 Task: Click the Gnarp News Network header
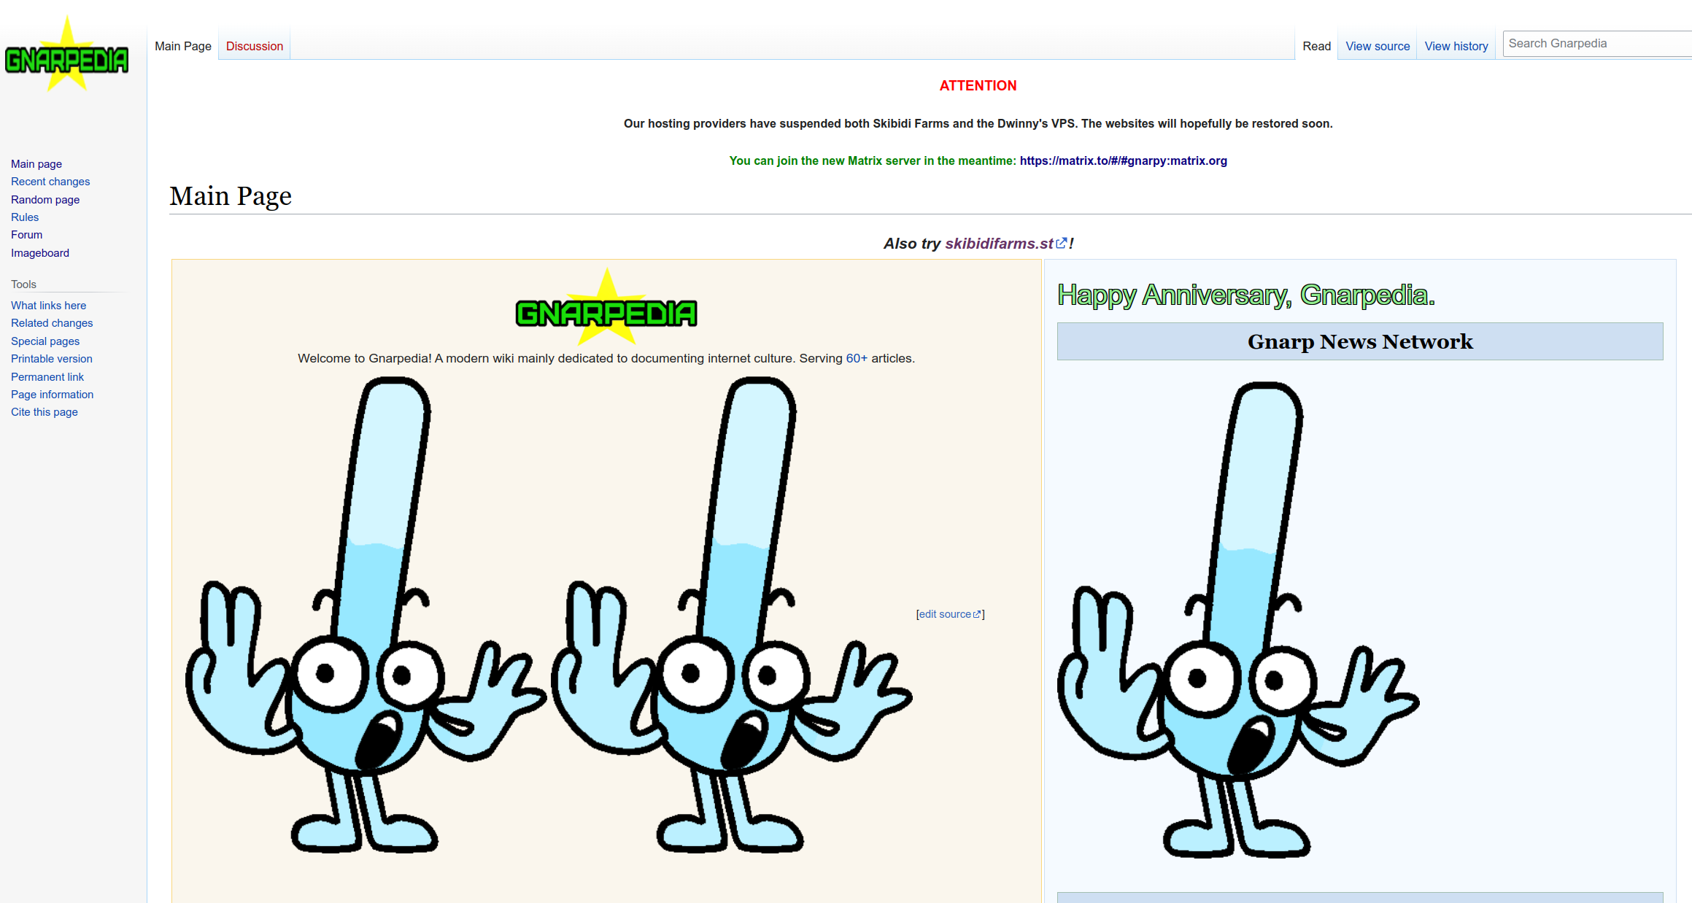coord(1360,341)
